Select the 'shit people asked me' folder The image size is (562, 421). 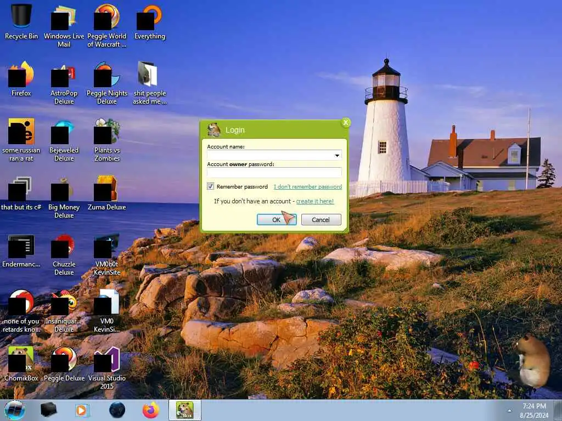click(x=149, y=83)
